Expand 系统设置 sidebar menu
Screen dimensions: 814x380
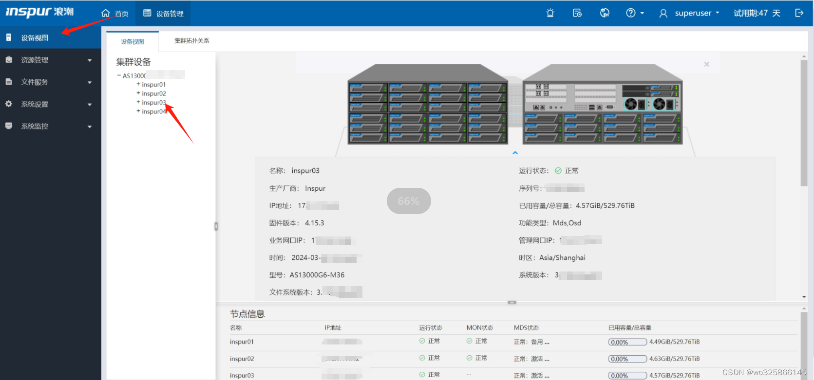51,104
